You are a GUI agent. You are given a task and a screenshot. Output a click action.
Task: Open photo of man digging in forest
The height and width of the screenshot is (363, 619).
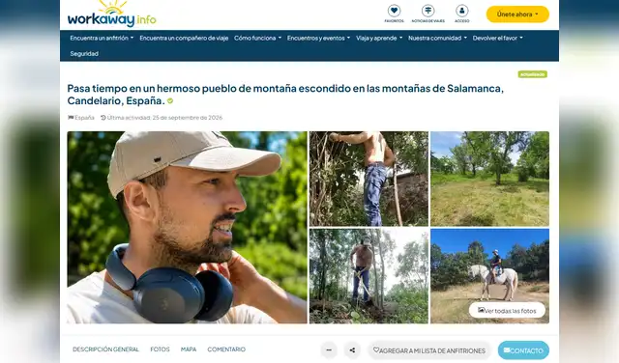368,276
